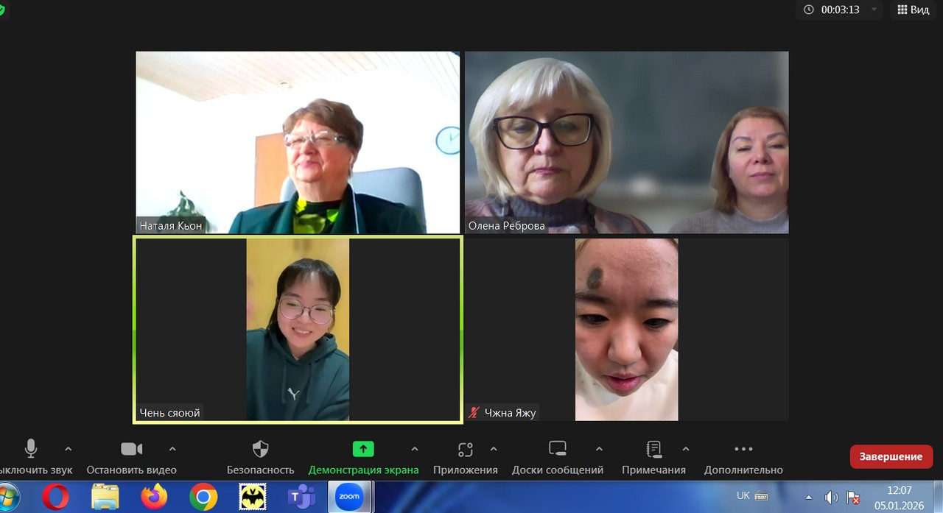Click the Примечания label
This screenshot has height=513, width=943.
click(653, 470)
